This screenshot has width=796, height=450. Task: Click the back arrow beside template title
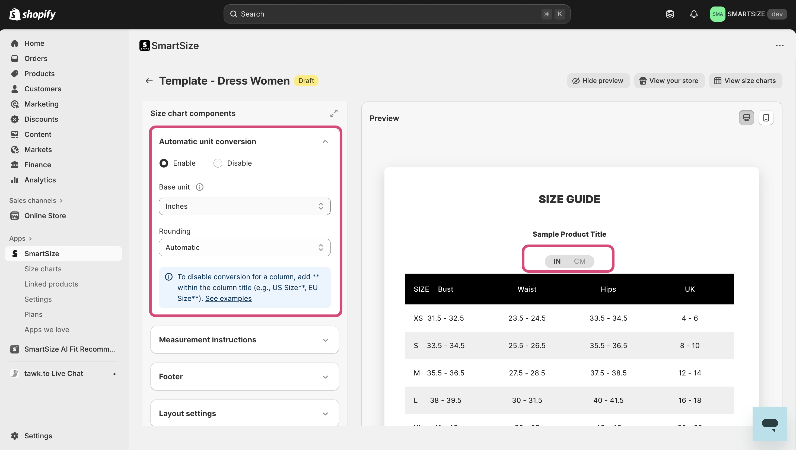tap(149, 81)
